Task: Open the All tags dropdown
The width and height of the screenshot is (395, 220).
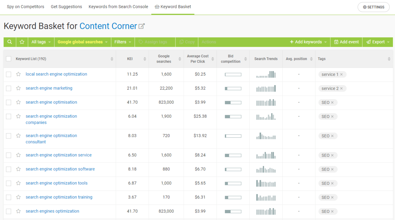Action: pyautogui.click(x=41, y=42)
